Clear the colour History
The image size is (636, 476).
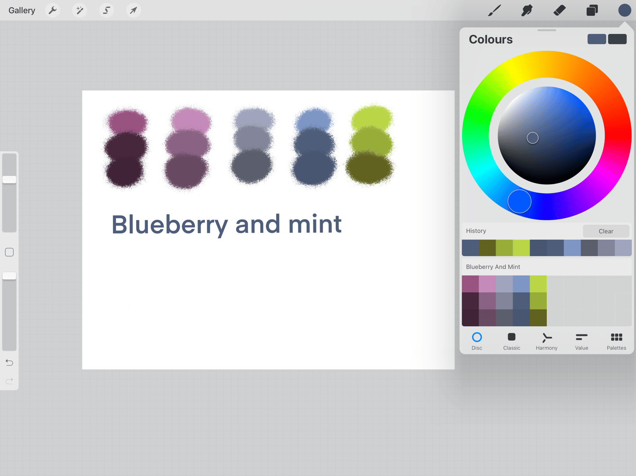click(x=606, y=231)
